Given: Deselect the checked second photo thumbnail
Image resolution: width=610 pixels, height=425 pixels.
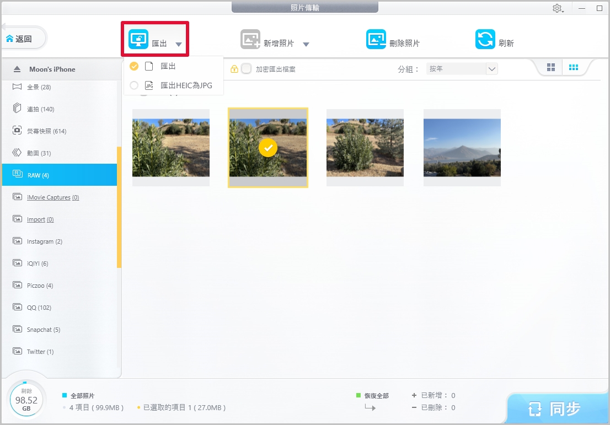Looking at the screenshot, I should tap(268, 148).
